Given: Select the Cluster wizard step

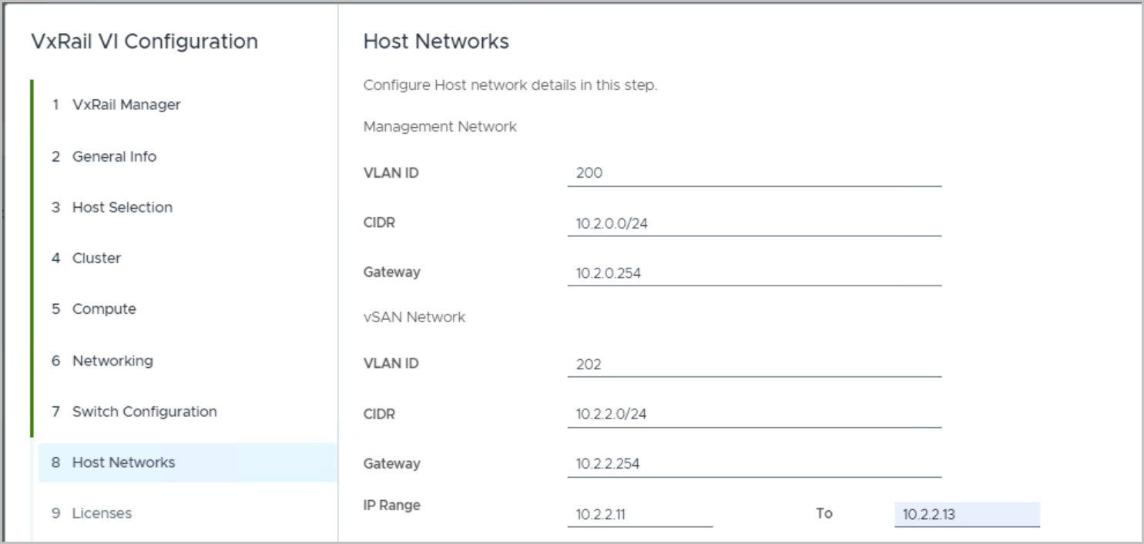Looking at the screenshot, I should (x=96, y=258).
